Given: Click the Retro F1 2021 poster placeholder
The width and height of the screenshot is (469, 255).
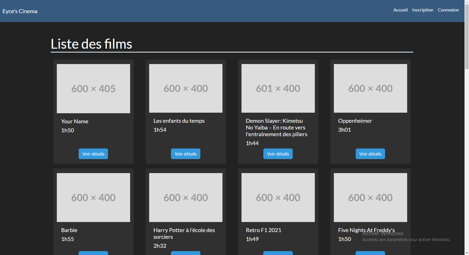Looking at the screenshot, I should tap(278, 197).
